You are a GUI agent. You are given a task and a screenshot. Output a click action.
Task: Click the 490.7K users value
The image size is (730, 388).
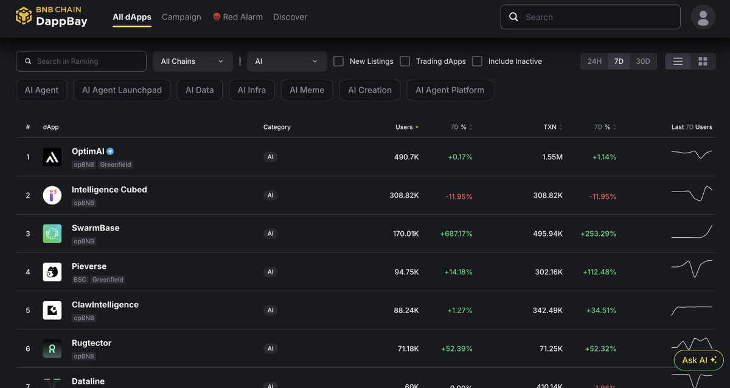pyautogui.click(x=406, y=157)
